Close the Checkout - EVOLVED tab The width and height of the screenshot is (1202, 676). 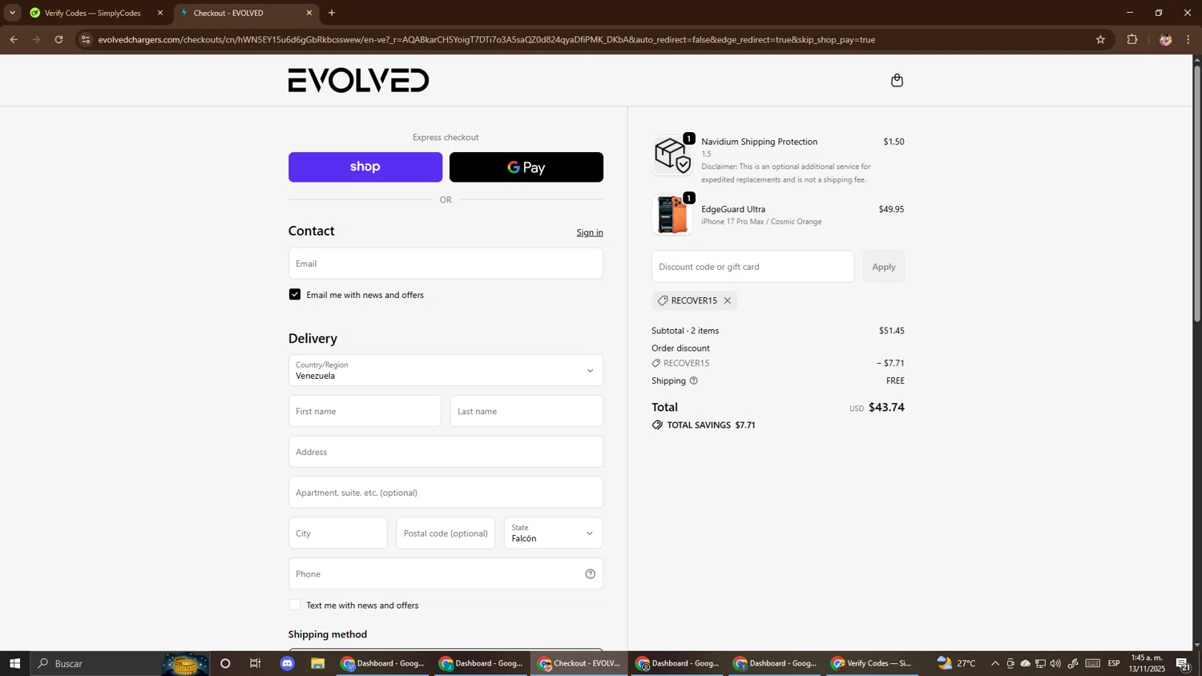[309, 13]
